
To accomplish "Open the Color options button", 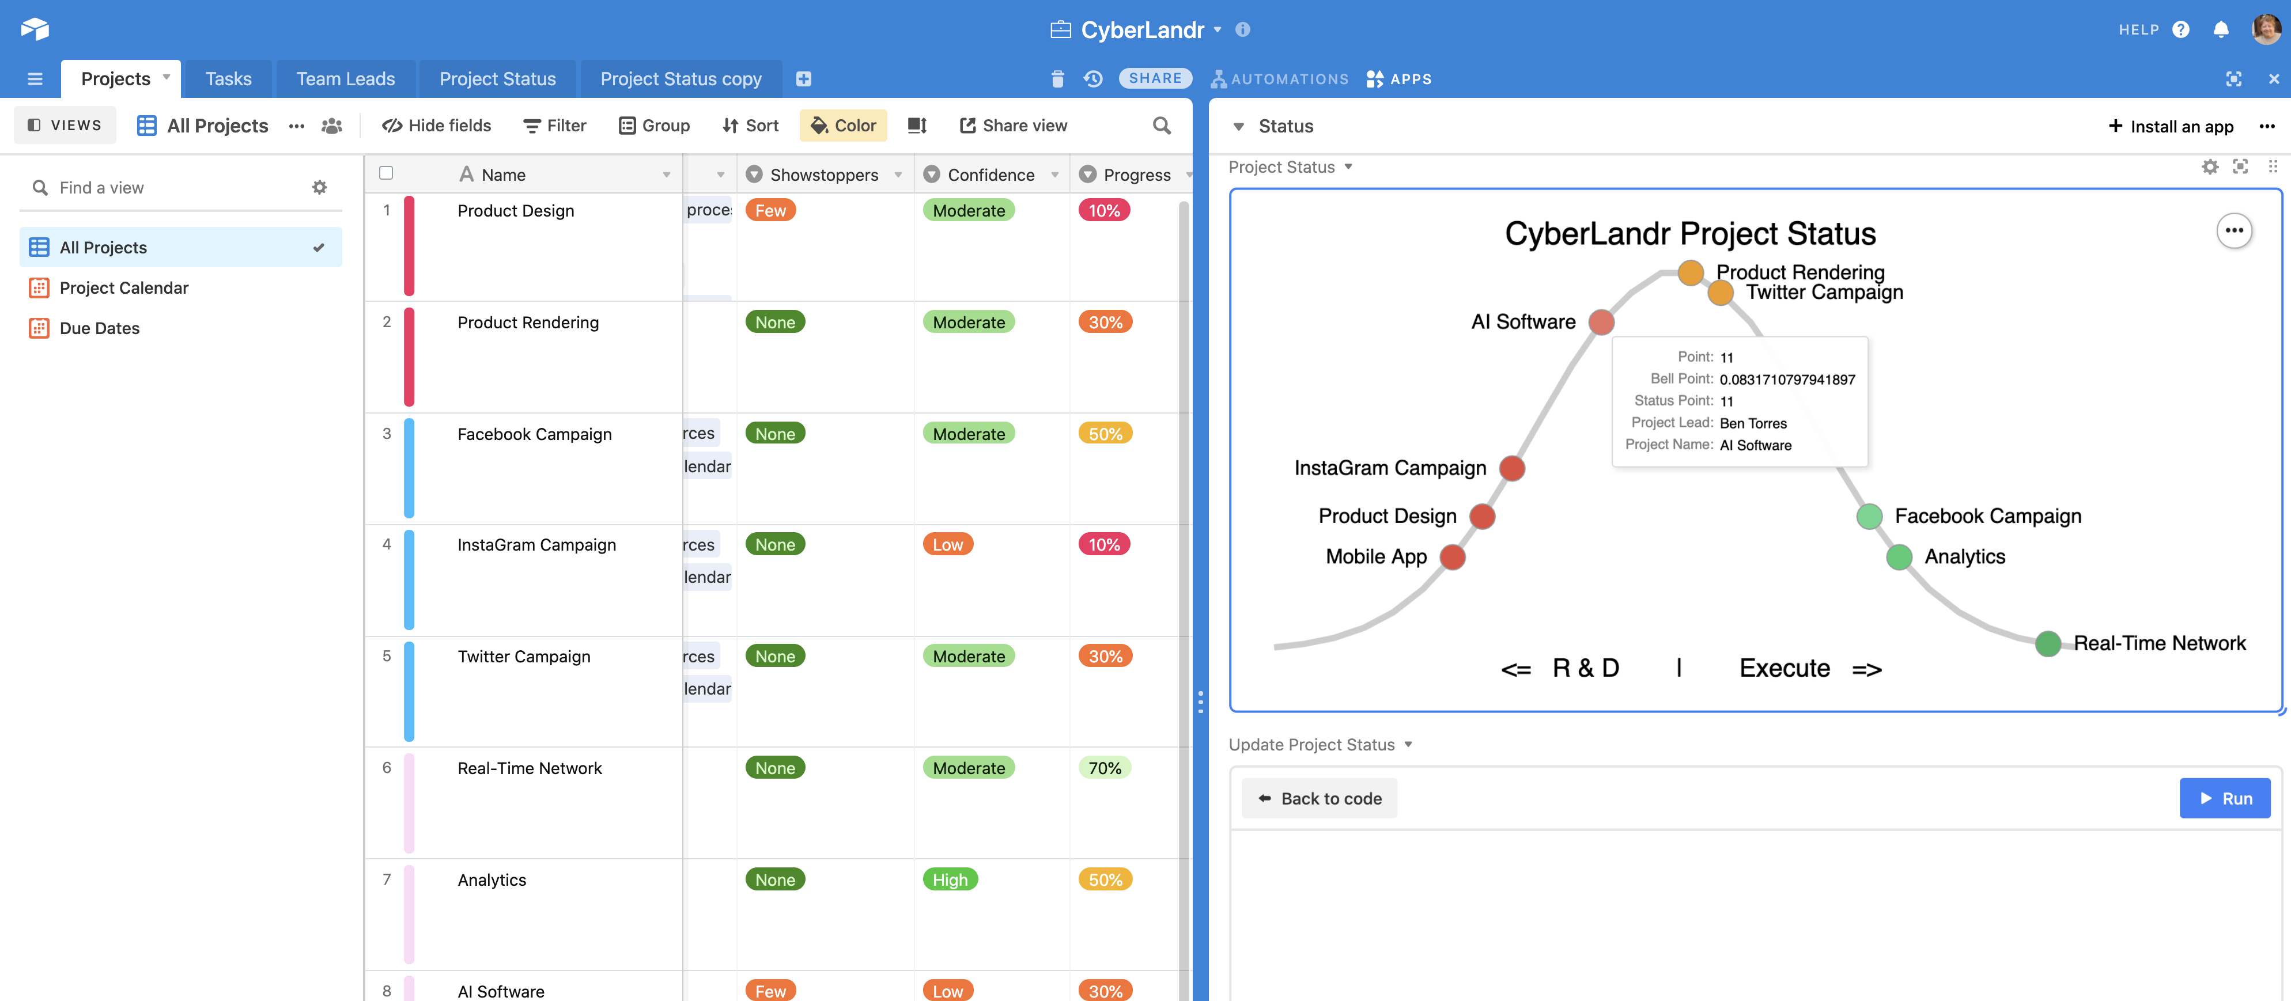I will coord(843,126).
